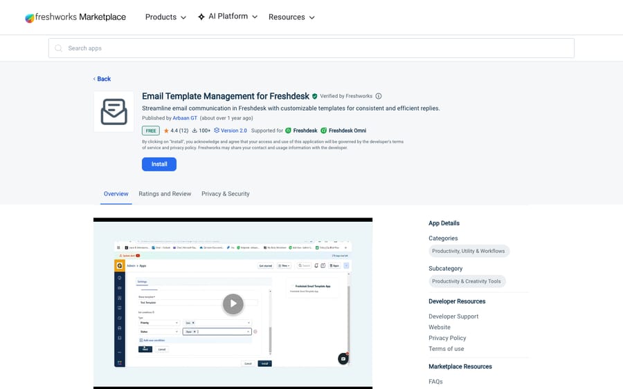Click the downloads icon beside 100+

tap(195, 131)
